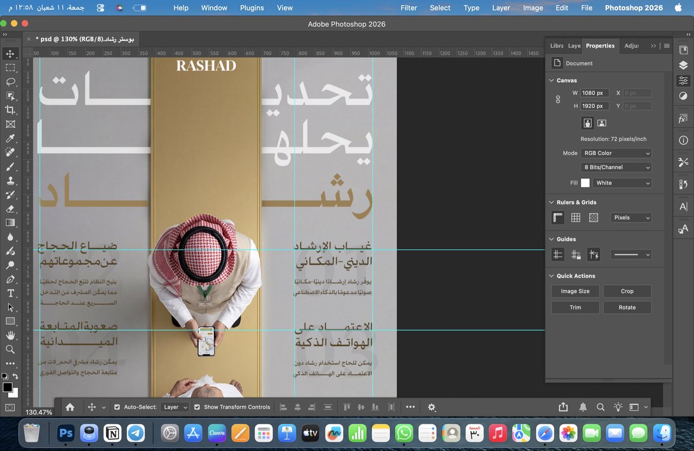Activate the Zoom tool

[9, 349]
